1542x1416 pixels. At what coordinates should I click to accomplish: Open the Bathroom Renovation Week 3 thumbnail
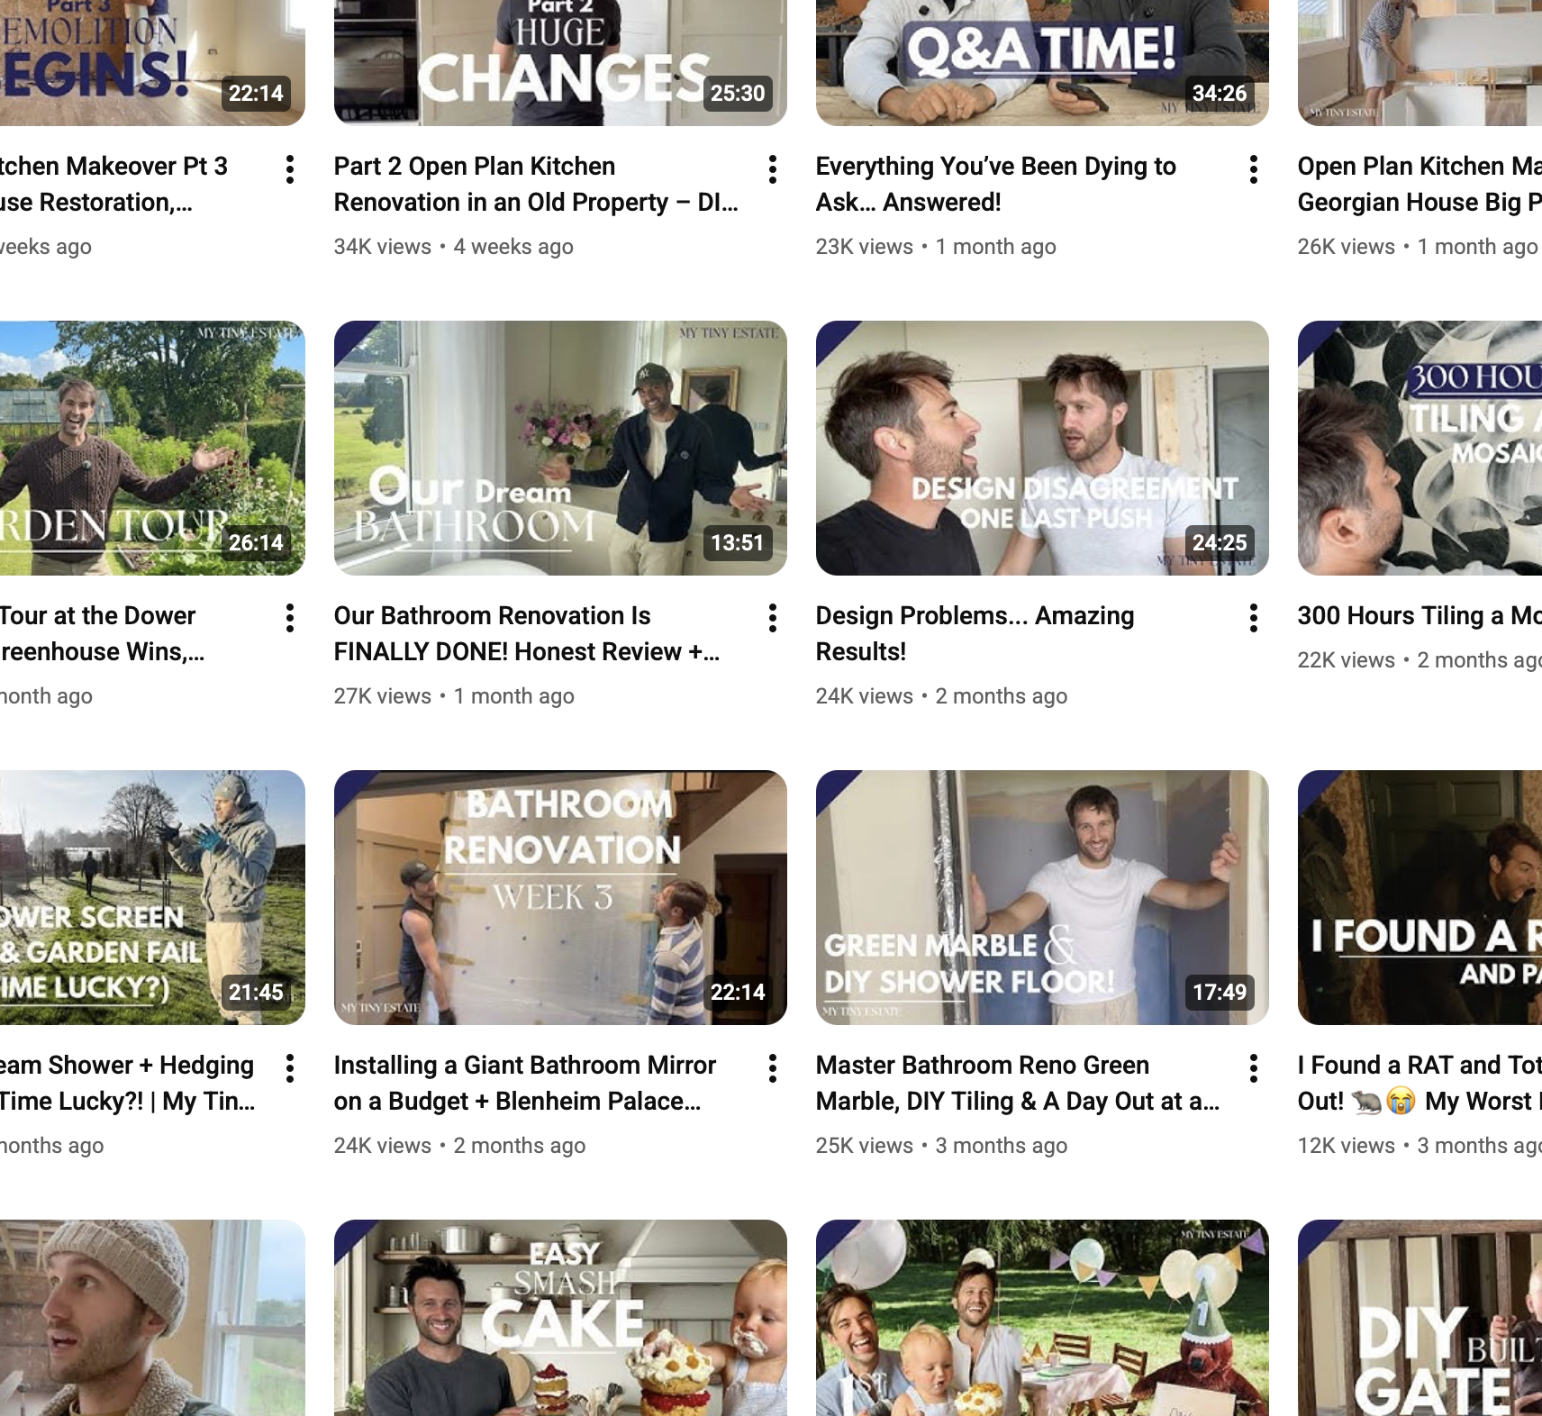pos(560,897)
